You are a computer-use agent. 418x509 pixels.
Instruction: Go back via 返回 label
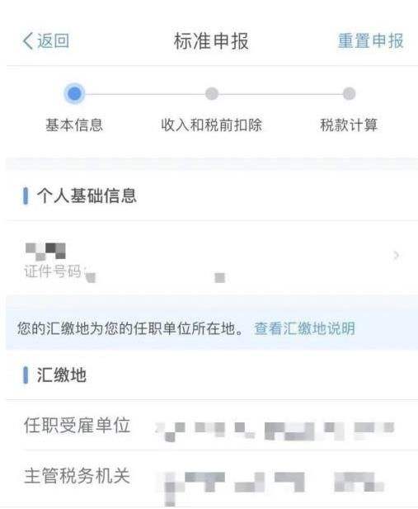pos(54,41)
